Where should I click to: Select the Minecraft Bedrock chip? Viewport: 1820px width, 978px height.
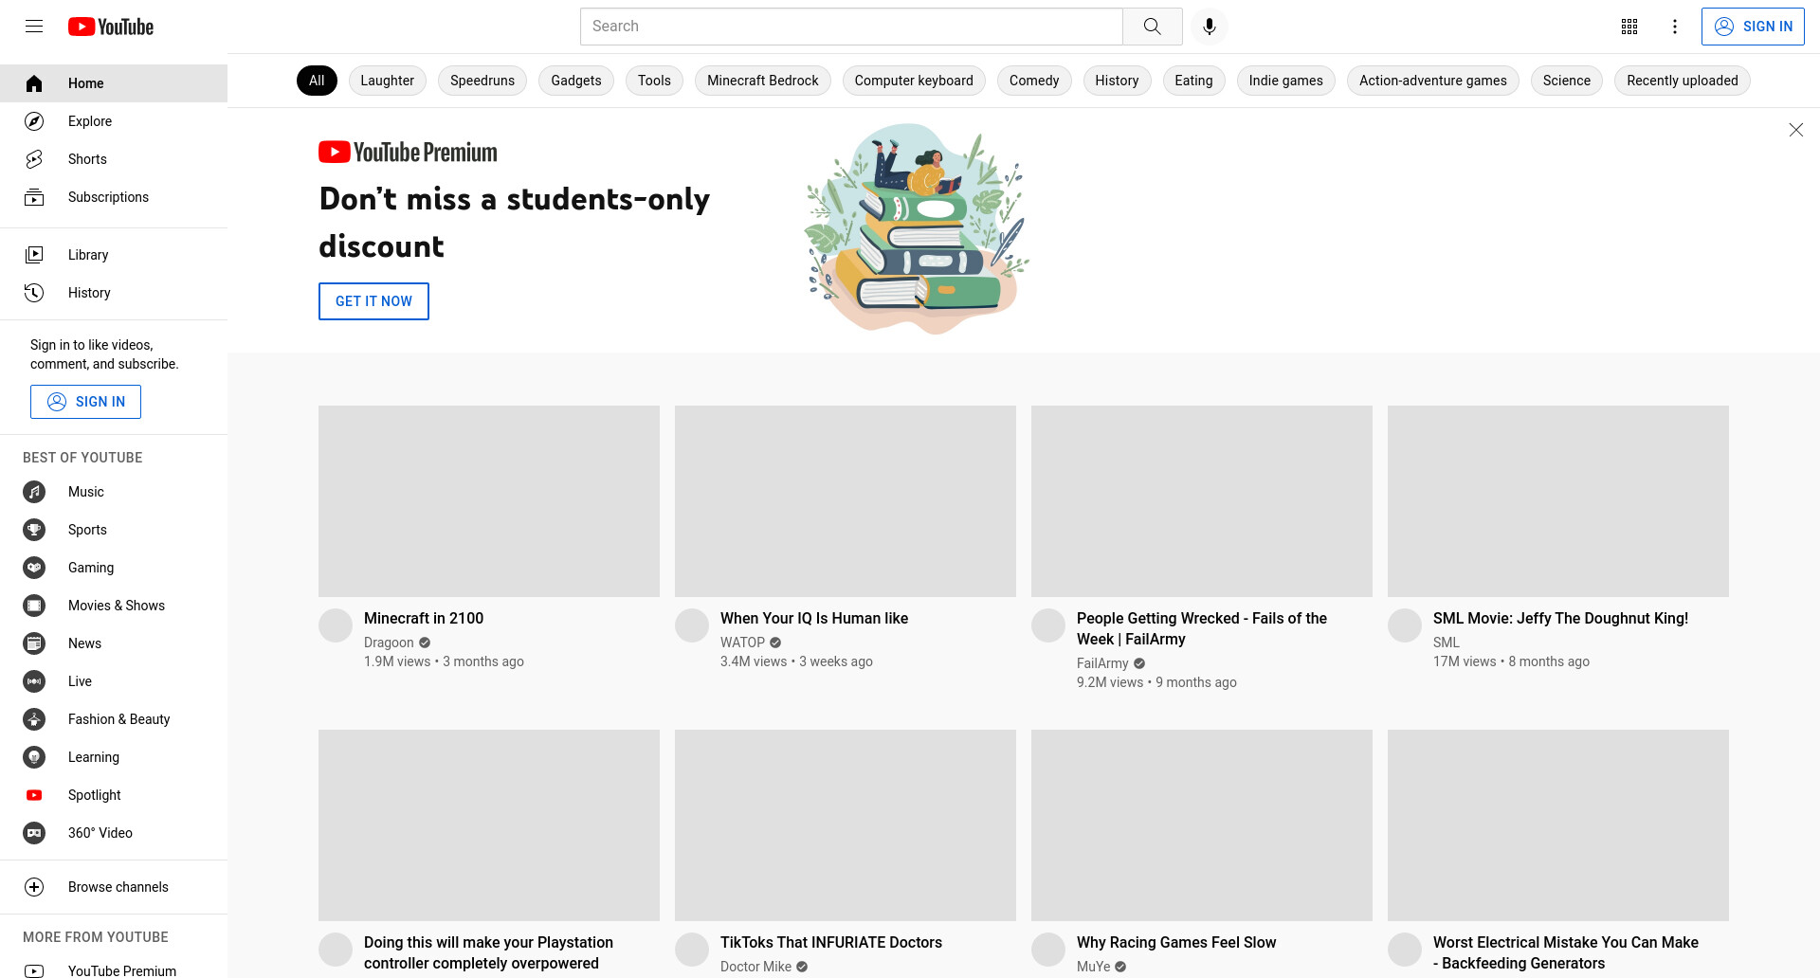763,81
